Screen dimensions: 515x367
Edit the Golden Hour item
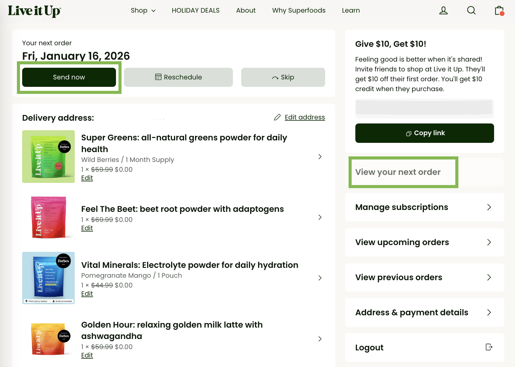click(x=87, y=355)
